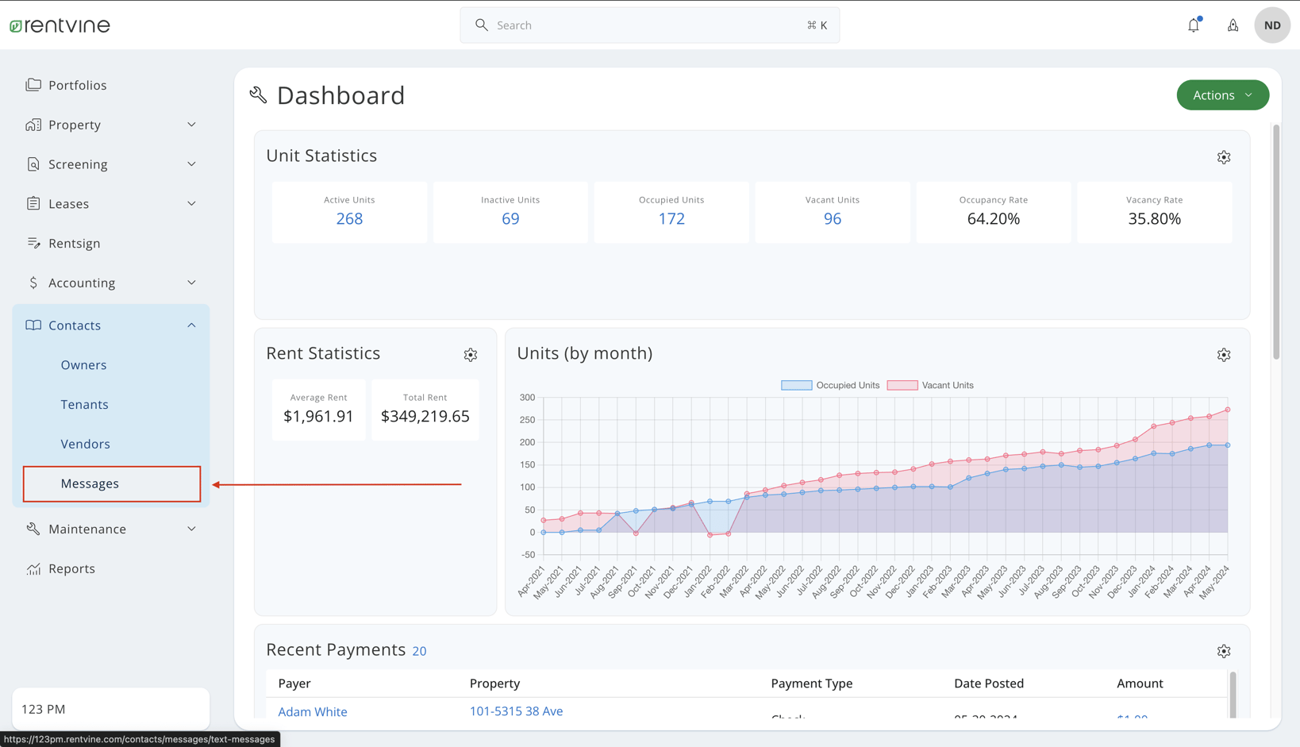Open Recent Payments gear settings

click(x=1223, y=651)
